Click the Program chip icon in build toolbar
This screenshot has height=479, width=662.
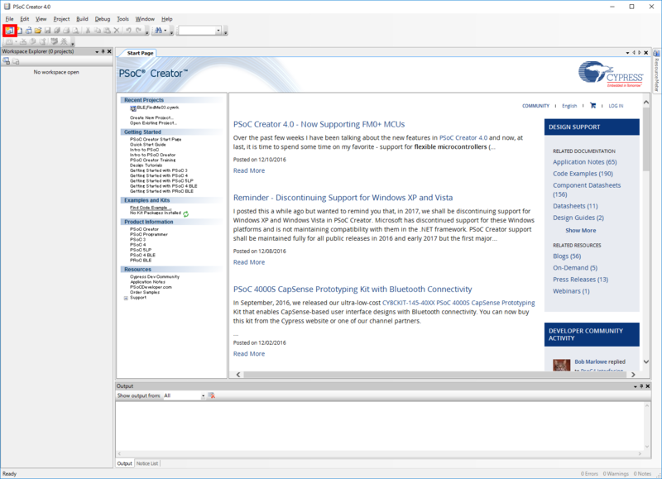[x=54, y=41]
